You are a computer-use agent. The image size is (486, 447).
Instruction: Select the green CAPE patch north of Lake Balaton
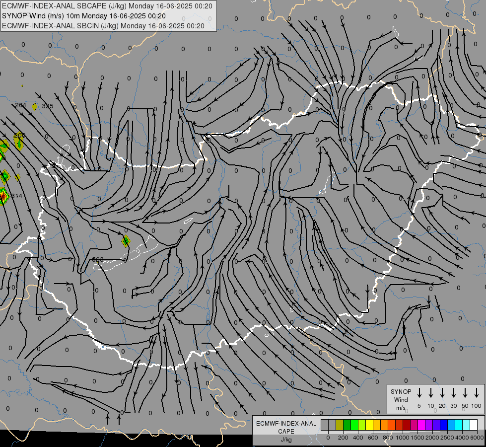(126, 241)
